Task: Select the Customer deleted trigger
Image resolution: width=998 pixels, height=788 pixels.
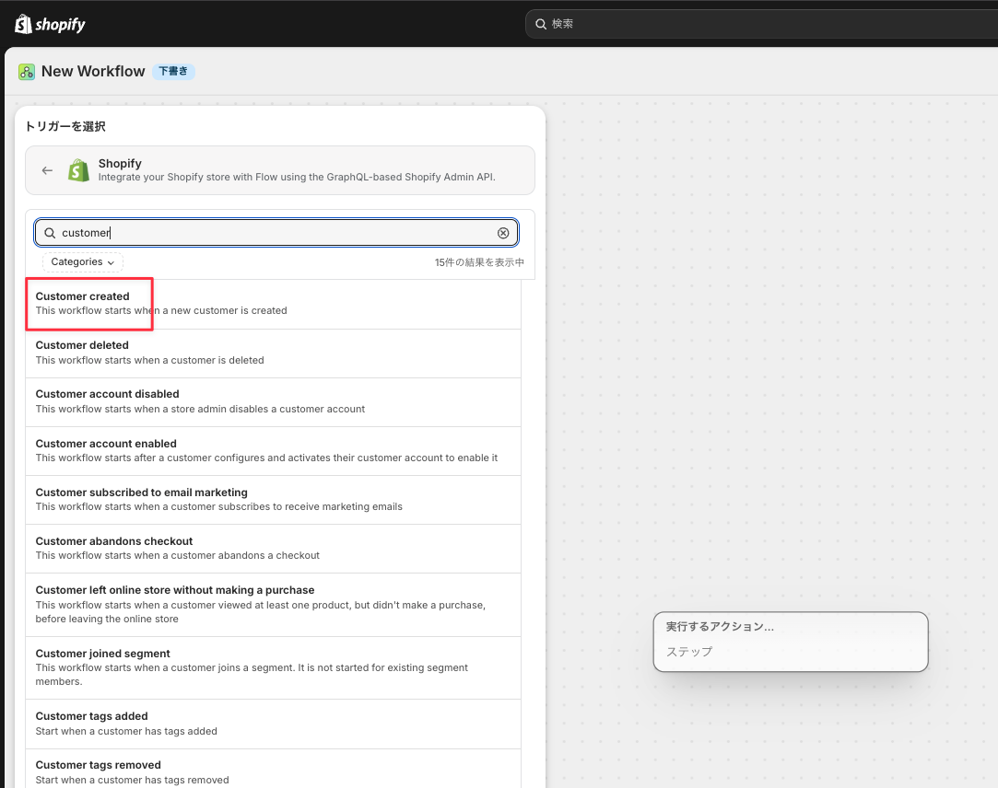Action: click(273, 353)
